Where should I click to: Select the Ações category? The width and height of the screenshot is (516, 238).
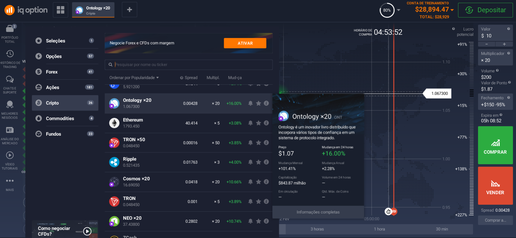(65, 87)
